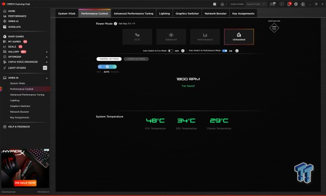The width and height of the screenshot is (326, 196).
Task: Click the 48°C CPU temperature reading
Action: click(x=155, y=121)
